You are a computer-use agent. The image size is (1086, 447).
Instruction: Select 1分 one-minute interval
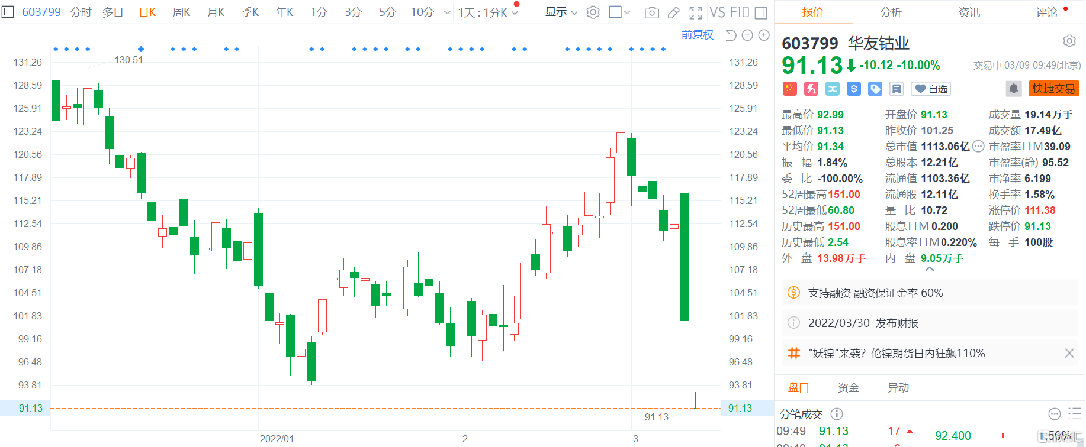click(x=319, y=12)
